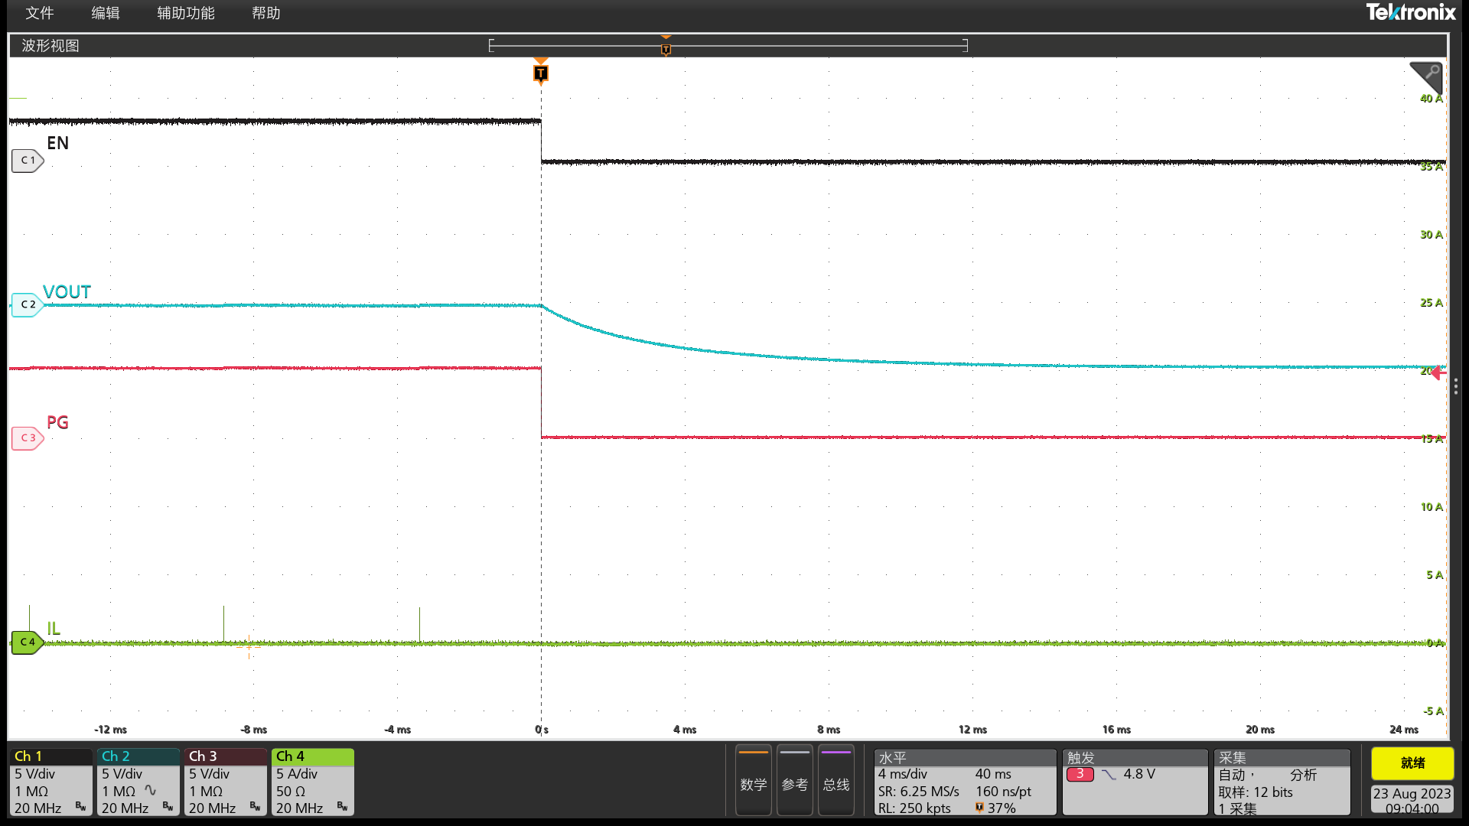Image resolution: width=1469 pixels, height=826 pixels.
Task: Click the orange trigger position T marker
Action: coord(541,73)
